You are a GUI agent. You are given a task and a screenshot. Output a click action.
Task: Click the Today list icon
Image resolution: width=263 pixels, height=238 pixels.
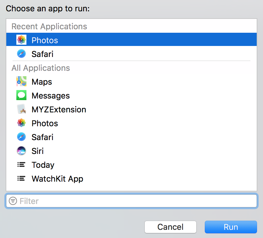(x=21, y=165)
